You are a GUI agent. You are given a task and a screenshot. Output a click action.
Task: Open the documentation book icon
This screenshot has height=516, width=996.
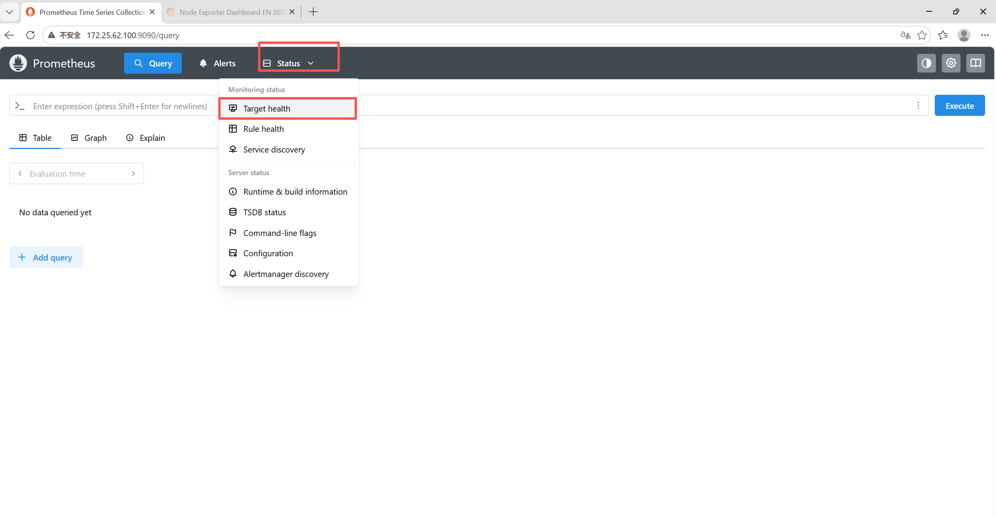pos(975,63)
